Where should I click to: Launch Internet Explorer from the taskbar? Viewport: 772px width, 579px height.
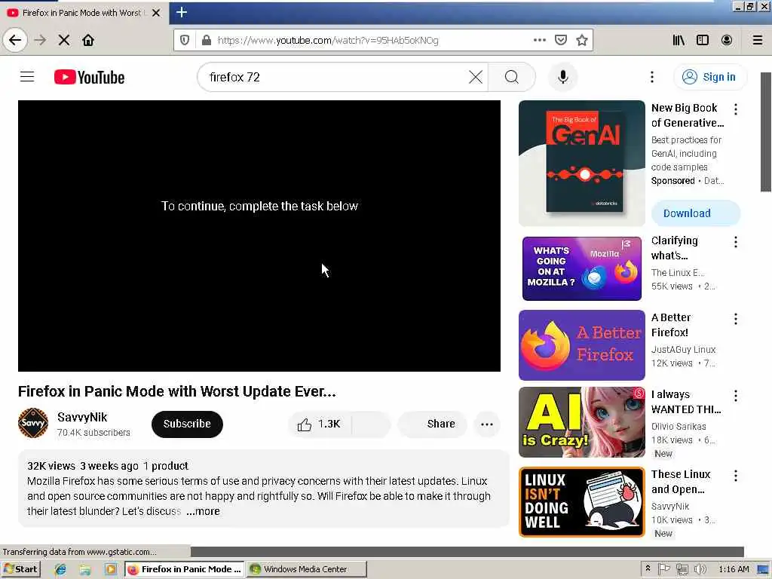[x=60, y=569]
